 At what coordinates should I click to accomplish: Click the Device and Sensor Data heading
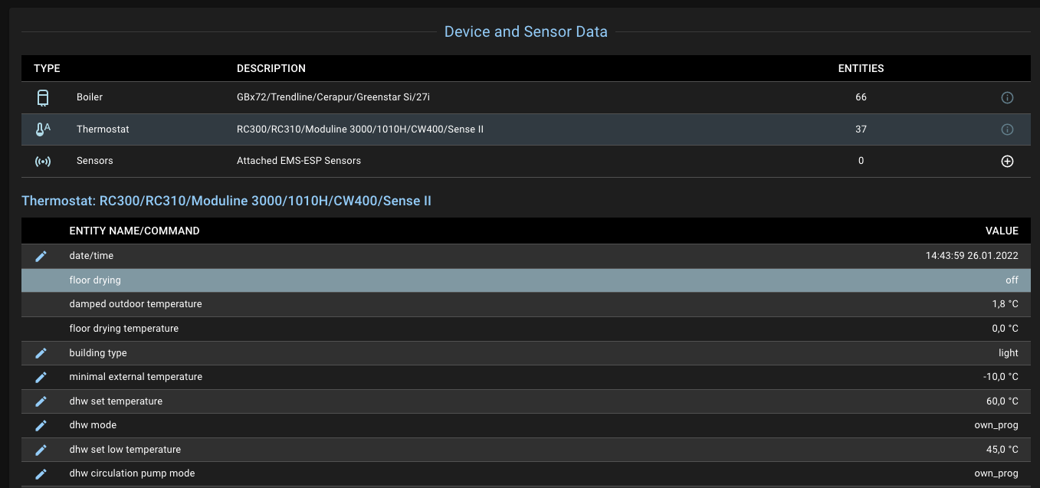[x=526, y=31]
